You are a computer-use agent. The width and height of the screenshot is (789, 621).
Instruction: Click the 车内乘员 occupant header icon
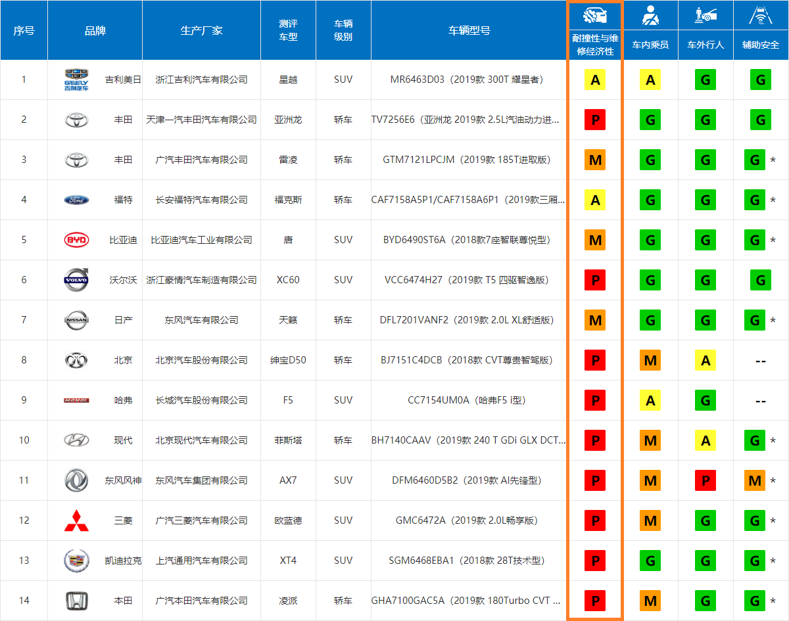650,17
